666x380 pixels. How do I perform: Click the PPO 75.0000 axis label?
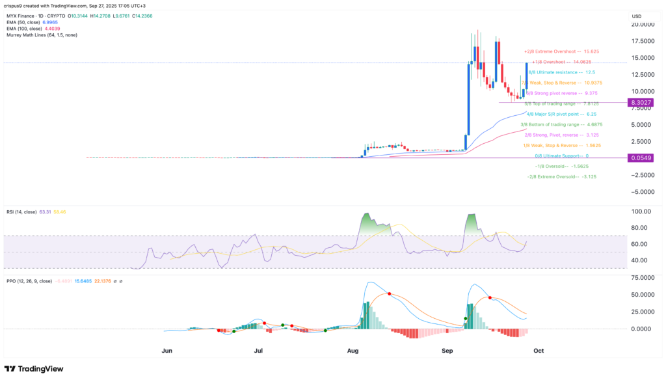(x=643, y=278)
